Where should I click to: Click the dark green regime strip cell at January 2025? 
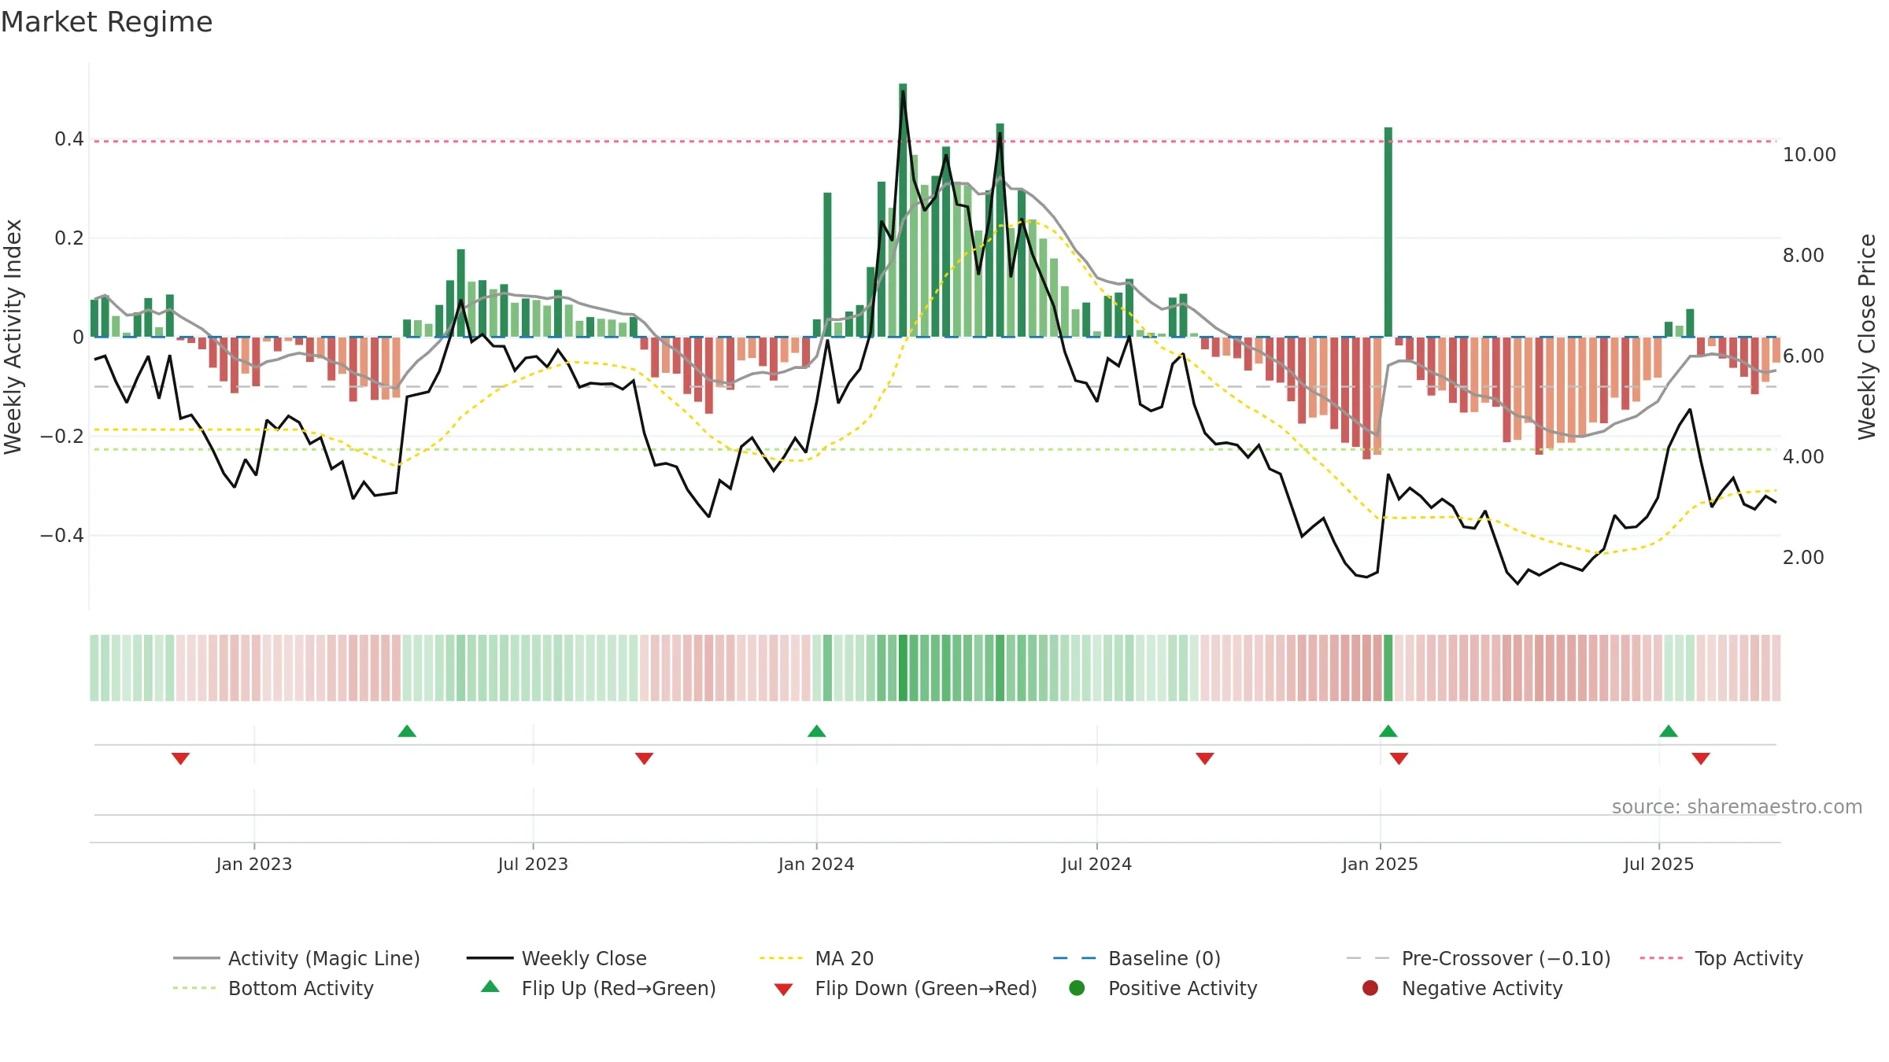pyautogui.click(x=1388, y=668)
